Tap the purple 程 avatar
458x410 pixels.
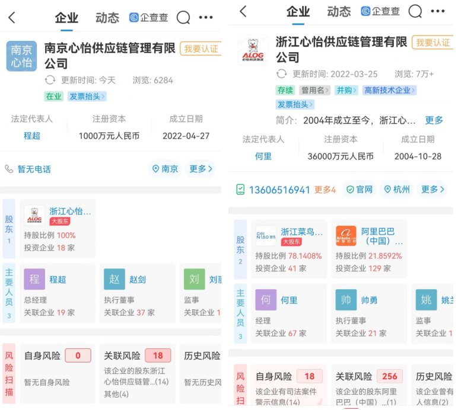pos(34,279)
